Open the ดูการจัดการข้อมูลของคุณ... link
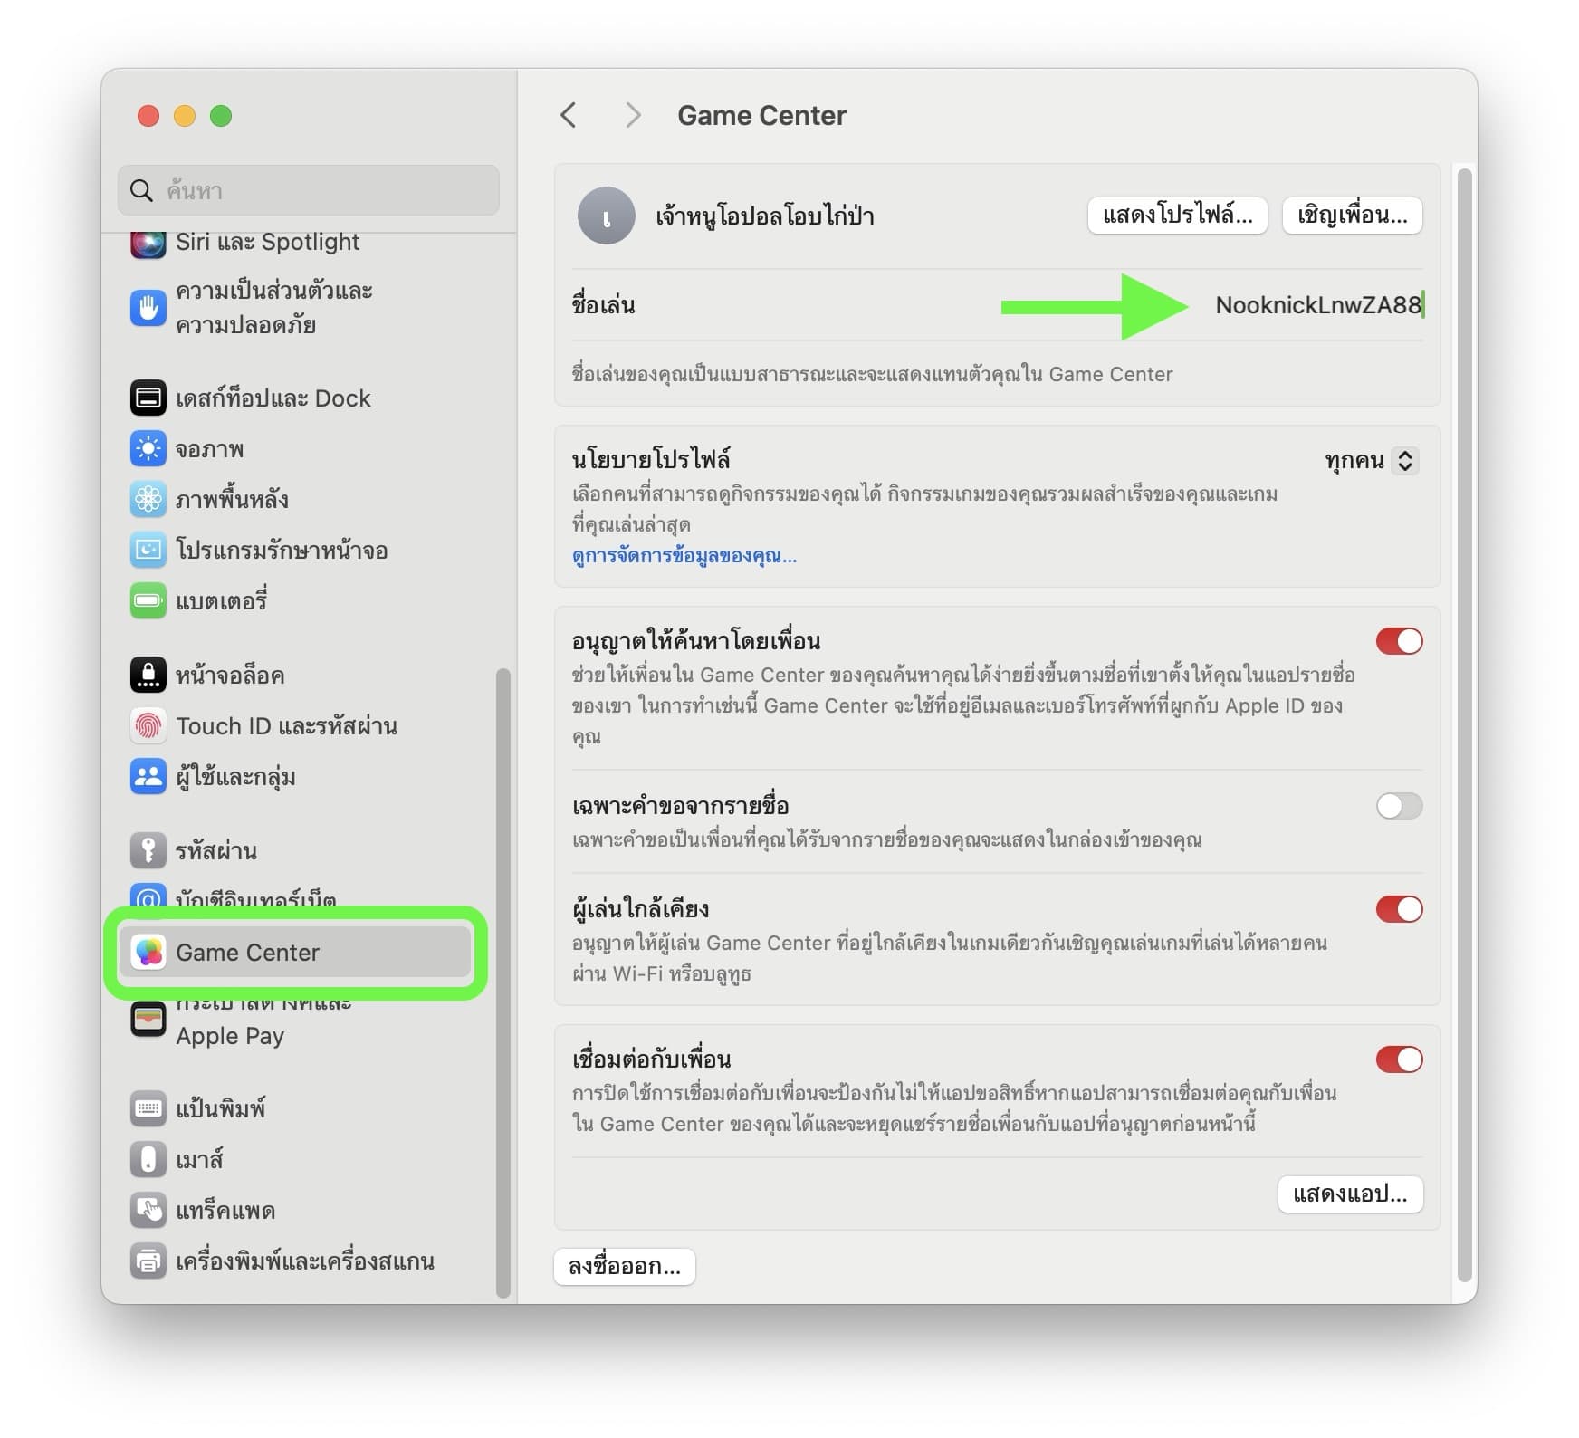Image resolution: width=1579 pixels, height=1438 pixels. (684, 556)
